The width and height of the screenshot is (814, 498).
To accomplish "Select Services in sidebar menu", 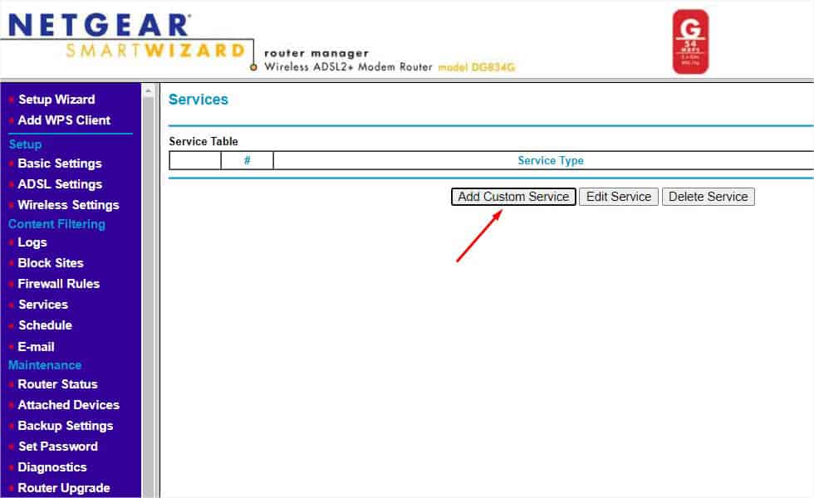I will [x=43, y=305].
